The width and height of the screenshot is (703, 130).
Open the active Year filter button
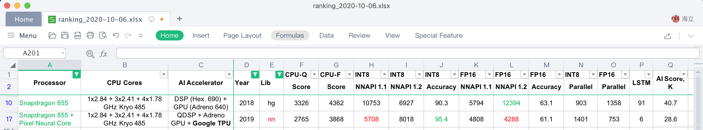point(255,75)
